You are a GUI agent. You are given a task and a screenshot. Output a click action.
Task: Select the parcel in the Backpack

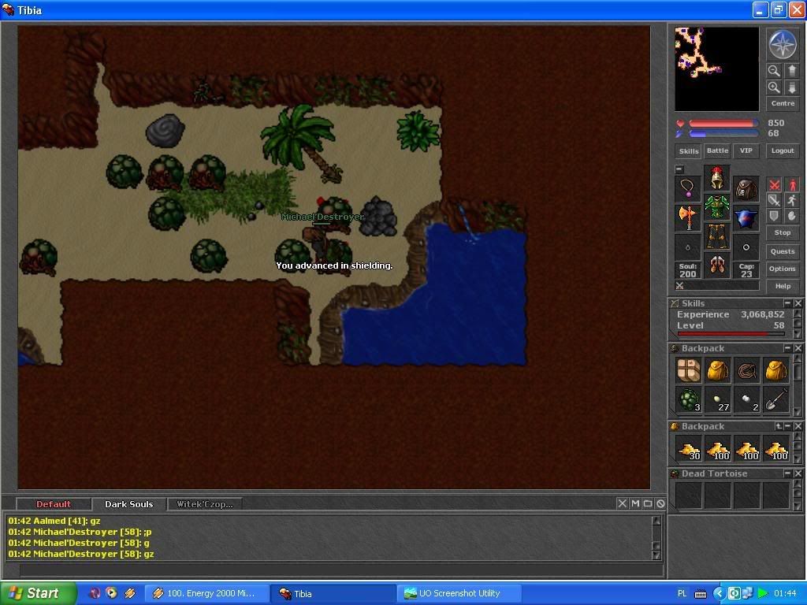[688, 370]
